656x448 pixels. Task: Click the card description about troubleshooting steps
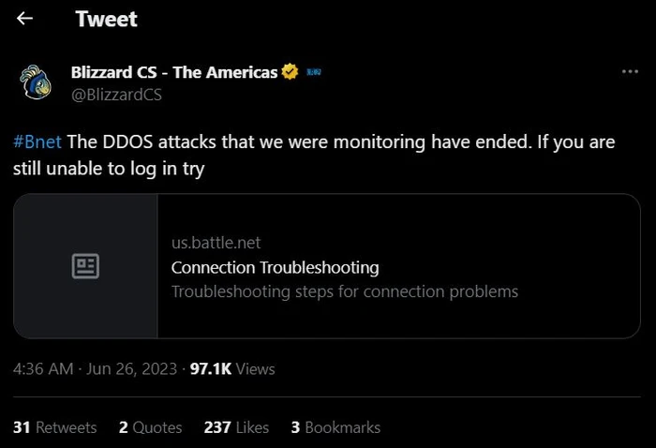[344, 291]
